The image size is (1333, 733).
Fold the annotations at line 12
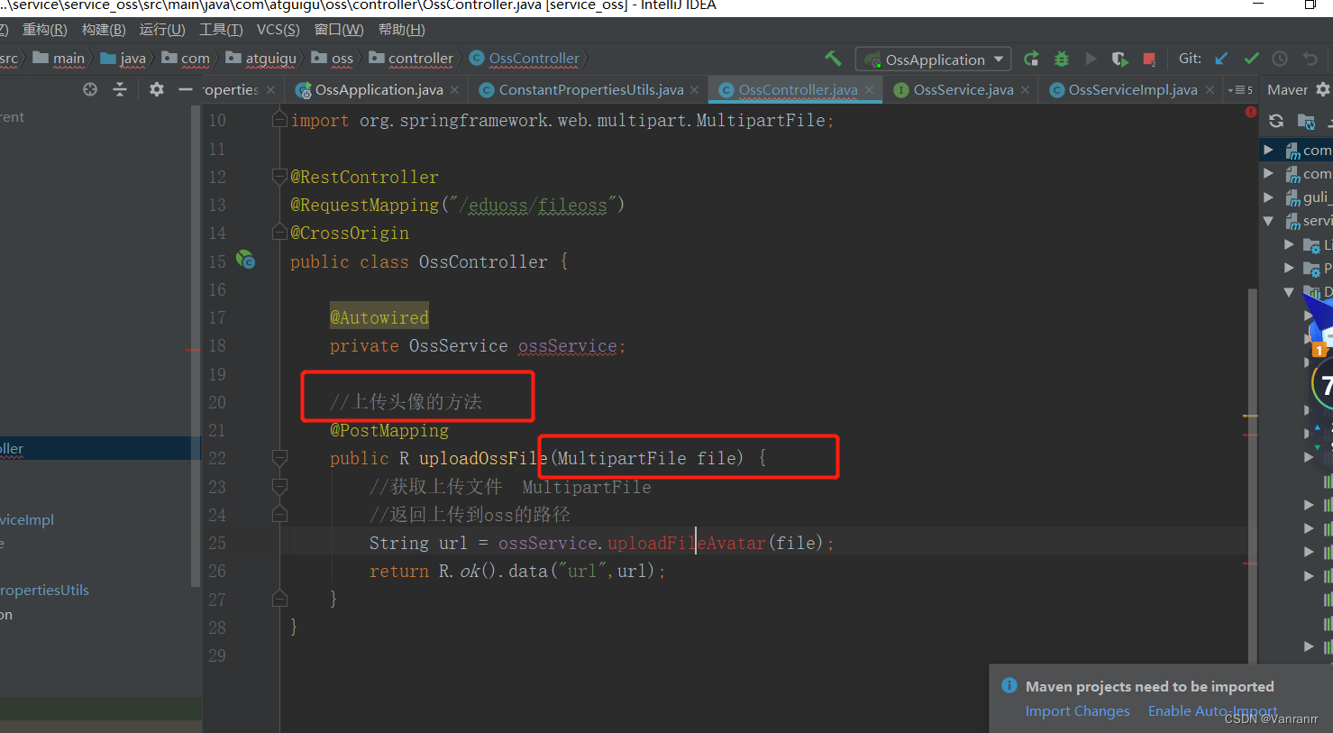click(x=279, y=177)
